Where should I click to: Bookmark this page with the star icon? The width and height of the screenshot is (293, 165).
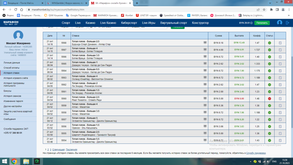click(x=264, y=9)
